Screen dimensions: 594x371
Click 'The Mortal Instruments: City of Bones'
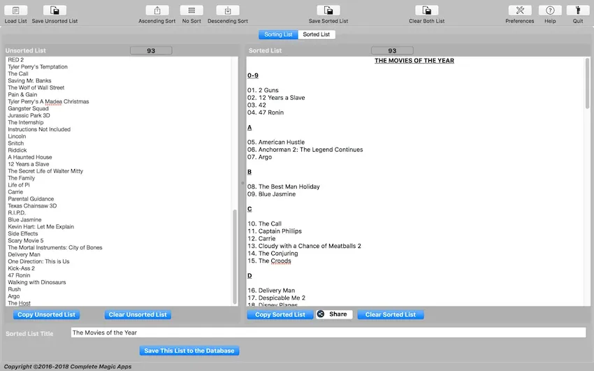(55, 247)
